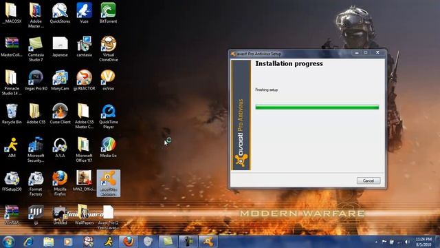The width and height of the screenshot is (440, 248).
Task: Click the highlighted avast! Pro Antivirus desktop shortcut
Action: click(x=109, y=183)
